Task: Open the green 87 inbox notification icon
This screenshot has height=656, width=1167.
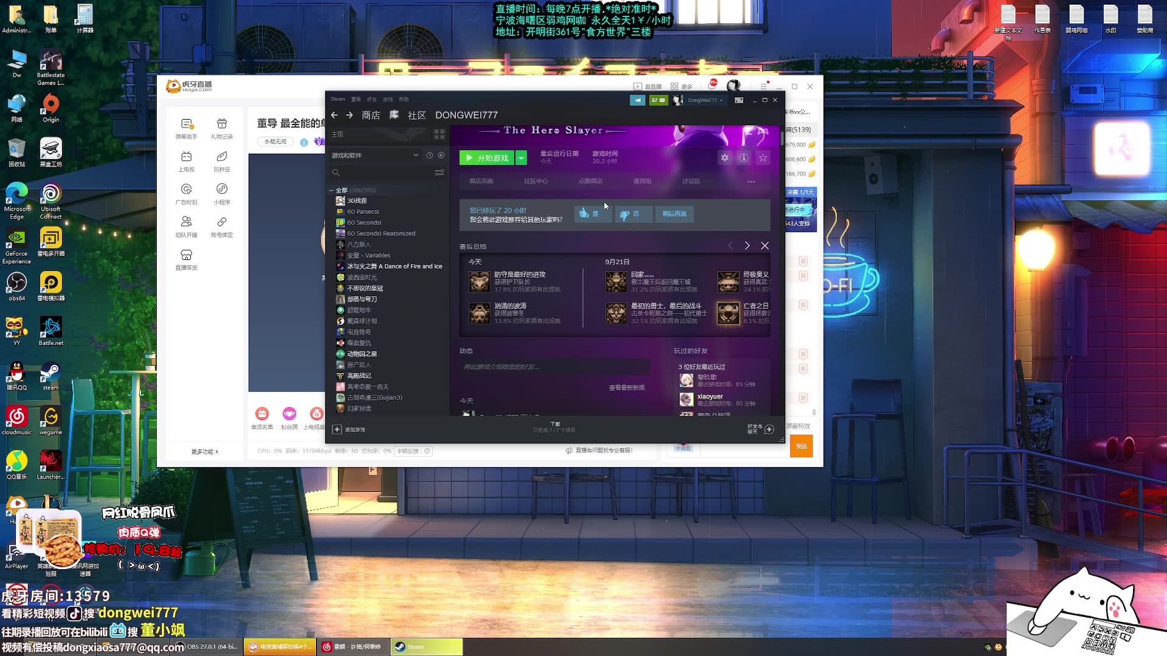Action: (x=658, y=100)
